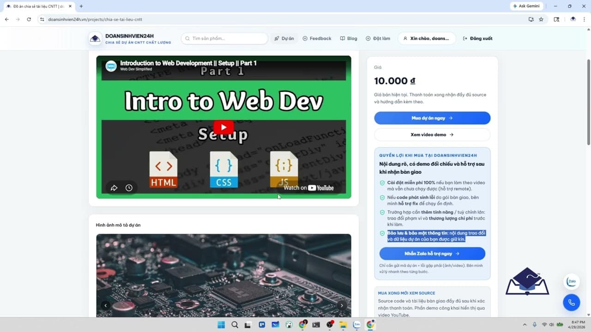Click the price text 10.000 đ
Viewport: 591px width, 332px height.
click(394, 81)
